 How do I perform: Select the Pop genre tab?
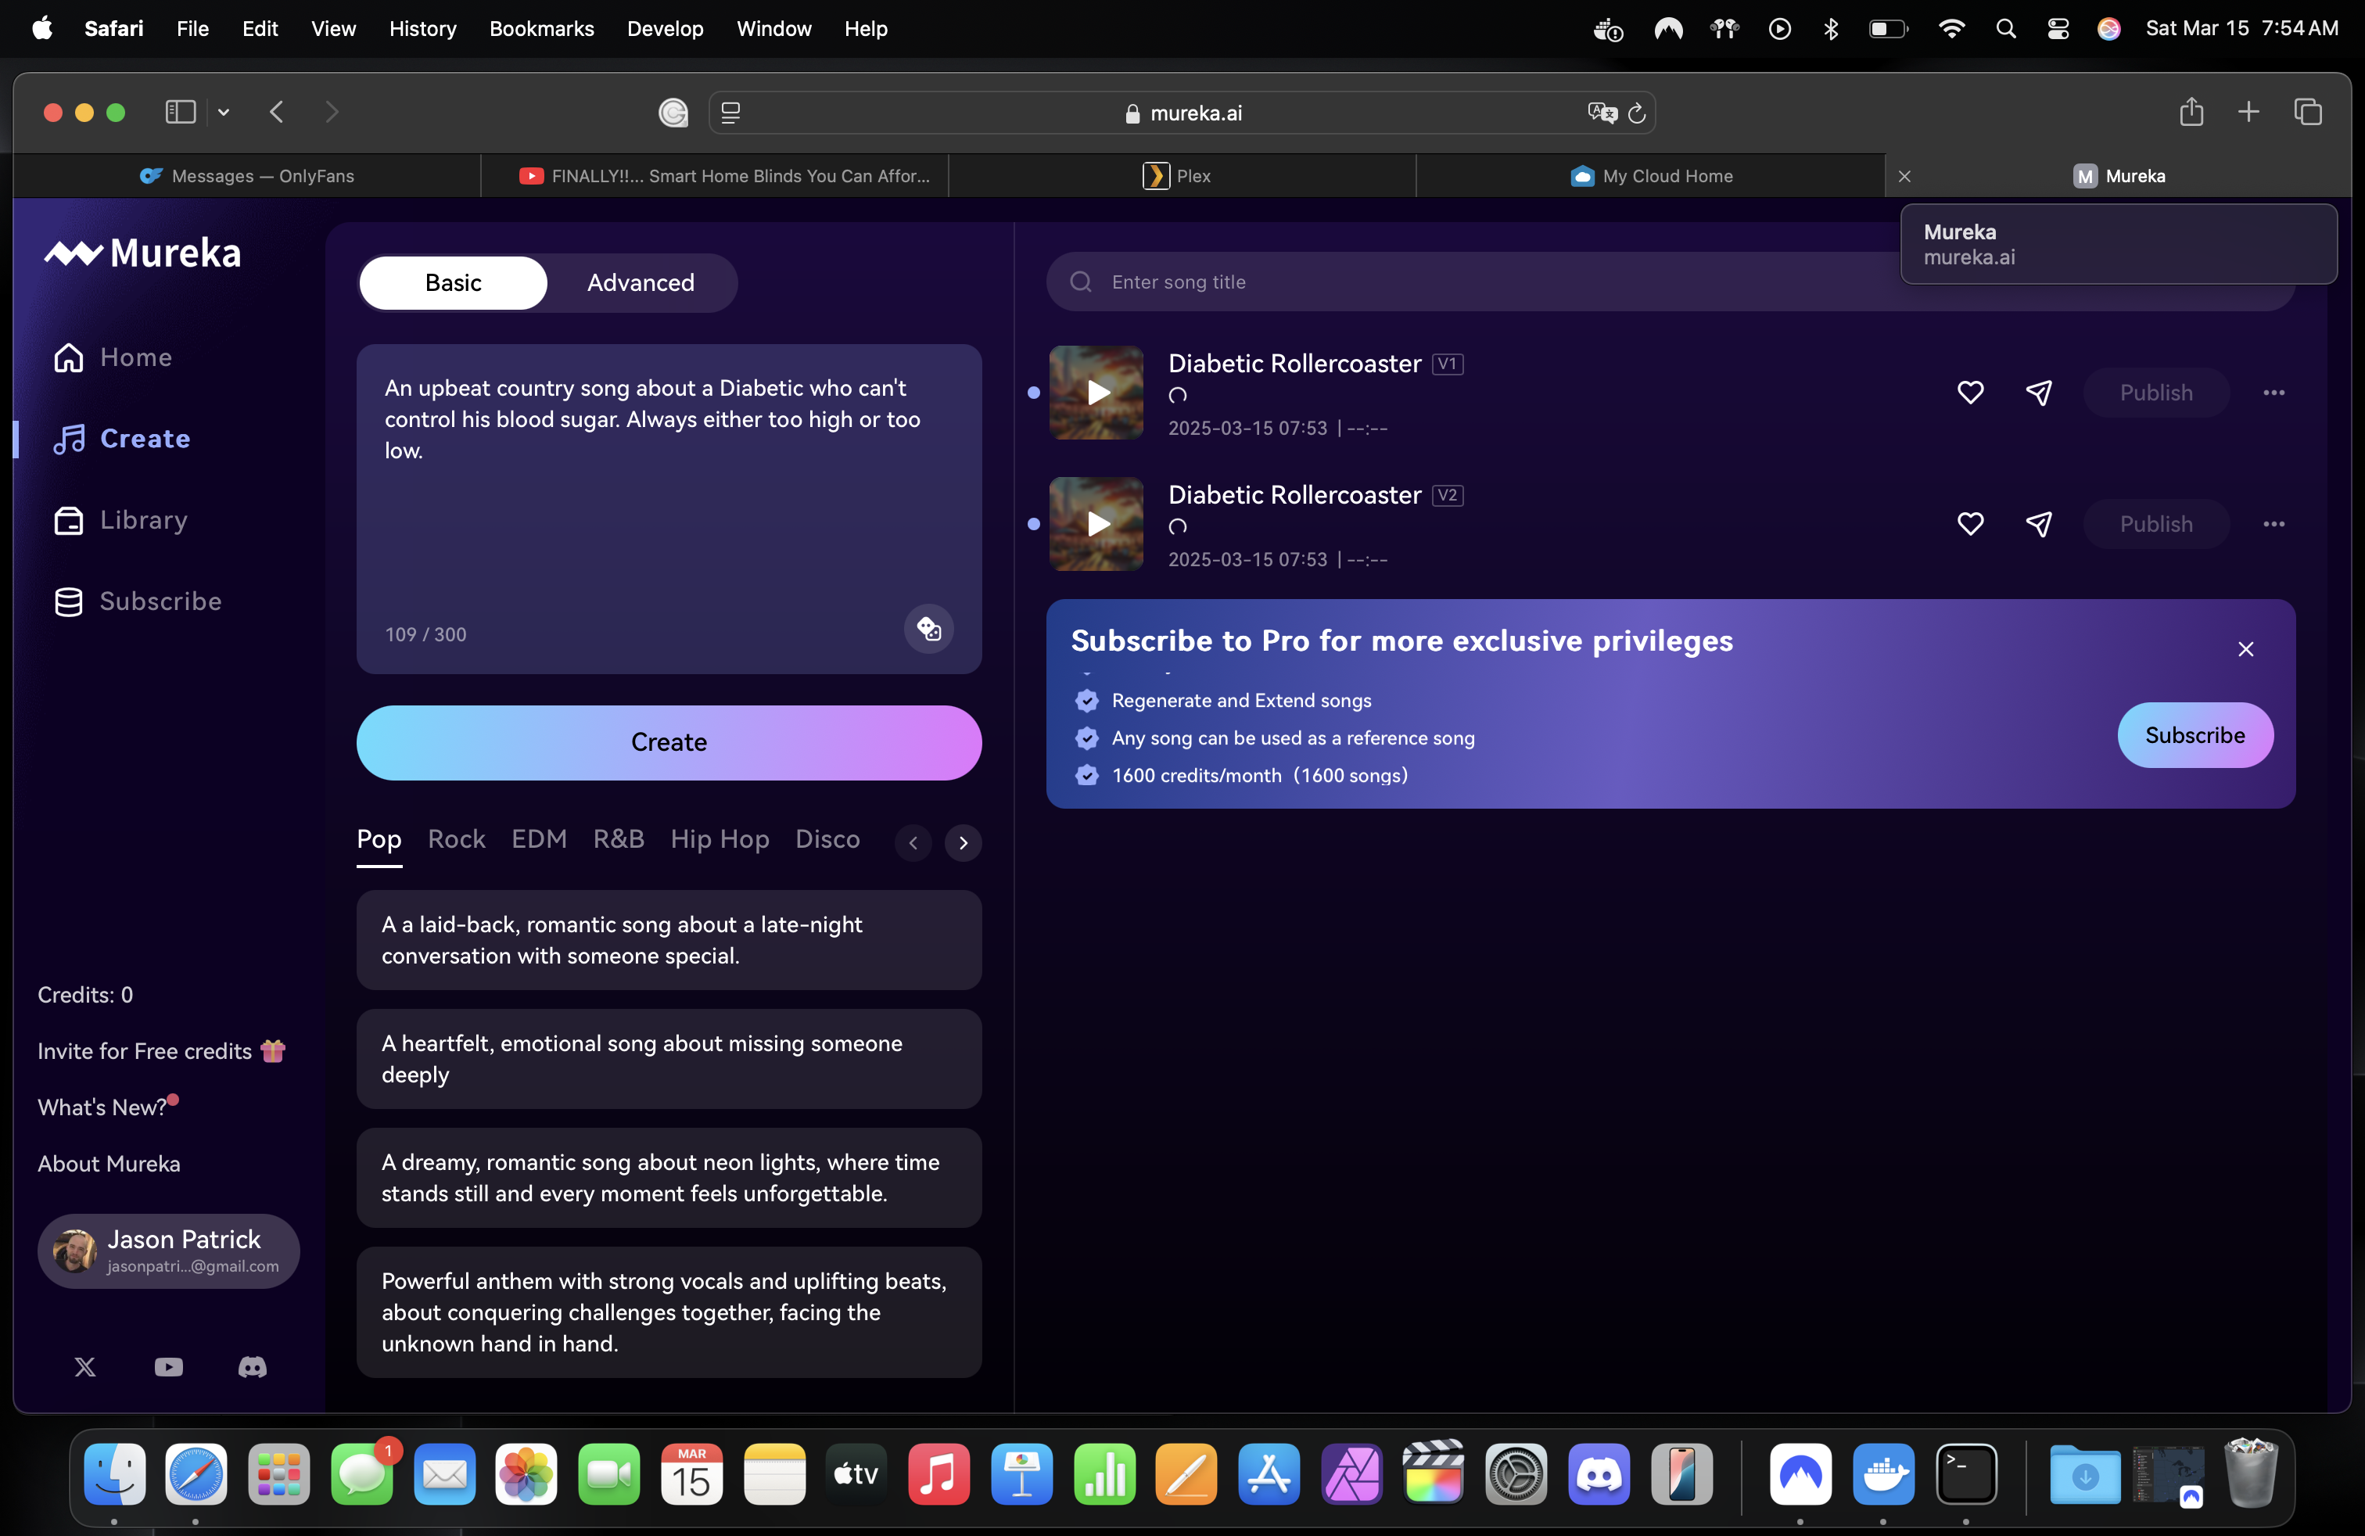tap(379, 839)
